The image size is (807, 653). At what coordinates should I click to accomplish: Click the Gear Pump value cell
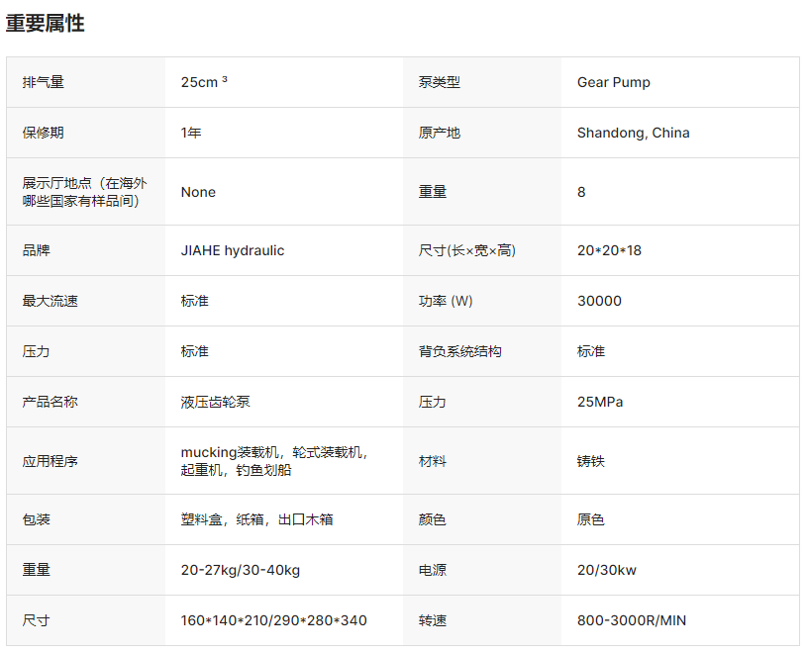(613, 82)
